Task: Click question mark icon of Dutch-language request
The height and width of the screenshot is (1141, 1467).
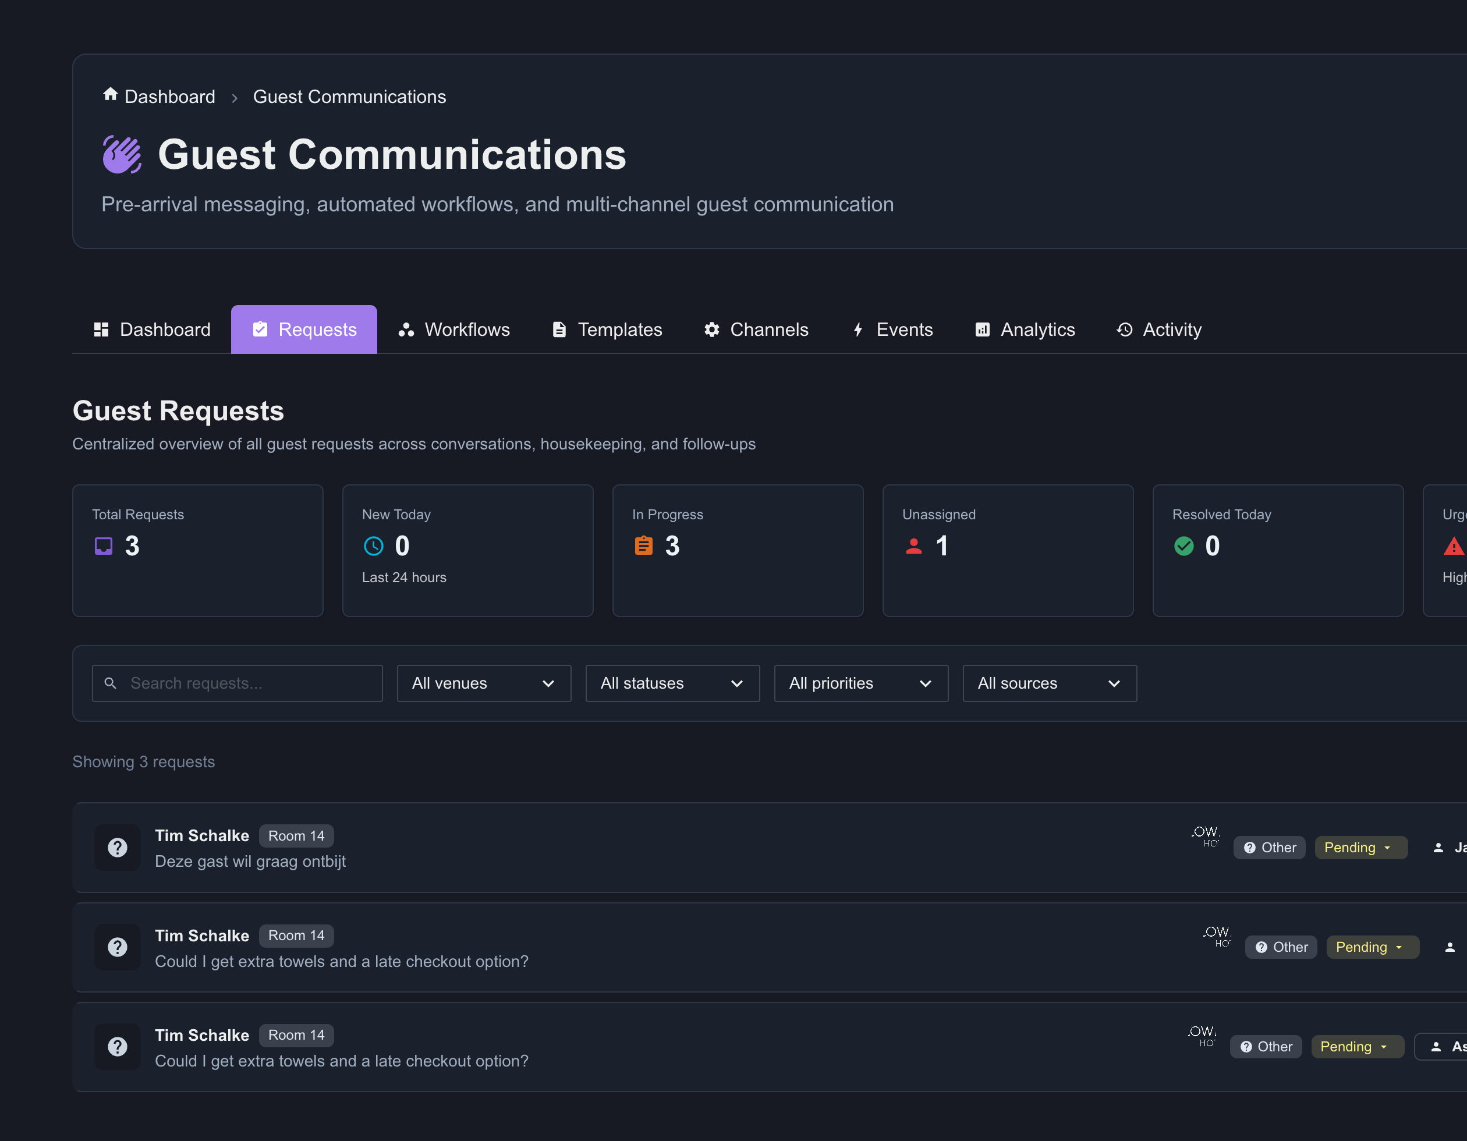Action: point(118,848)
